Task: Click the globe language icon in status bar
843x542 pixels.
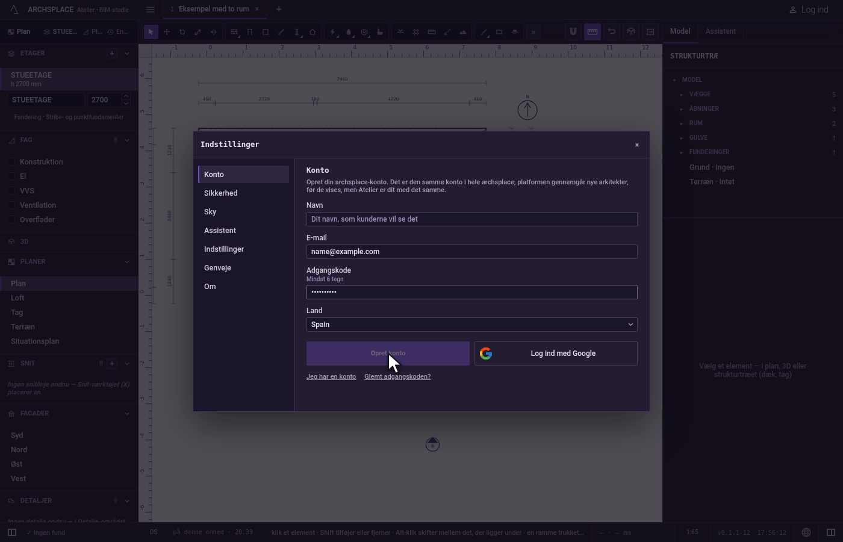Action: tap(806, 532)
